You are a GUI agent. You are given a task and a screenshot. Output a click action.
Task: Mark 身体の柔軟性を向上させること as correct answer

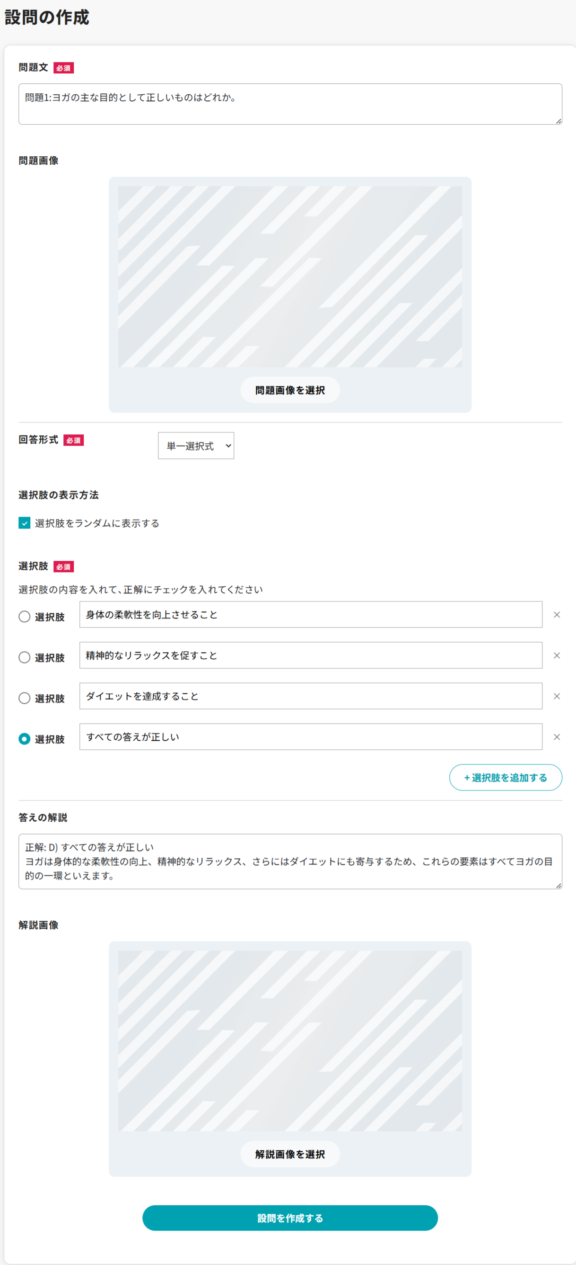point(25,617)
